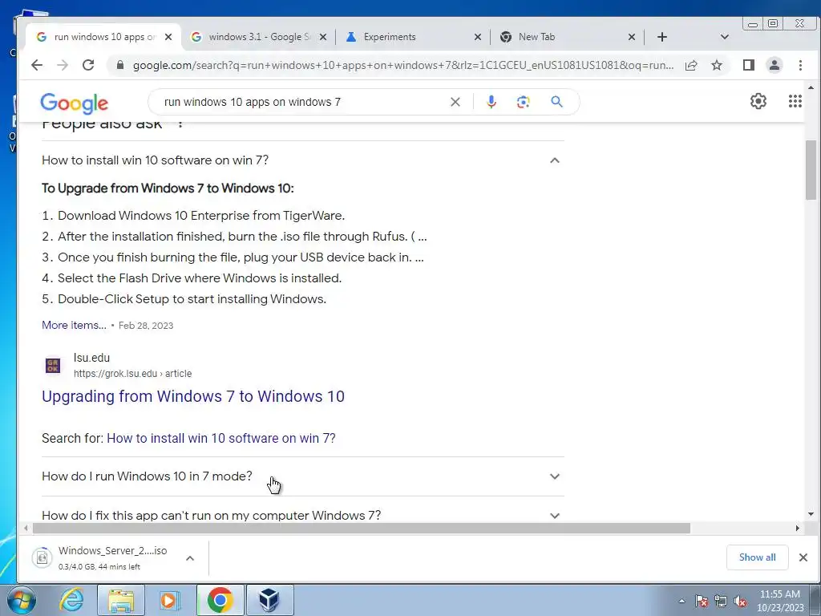Switch to 'run windows 10 apps' tab
The height and width of the screenshot is (616, 821).
[x=103, y=37]
